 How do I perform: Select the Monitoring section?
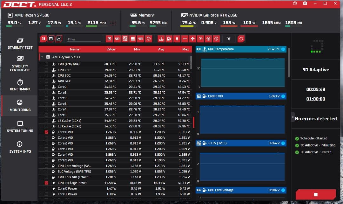(x=20, y=106)
